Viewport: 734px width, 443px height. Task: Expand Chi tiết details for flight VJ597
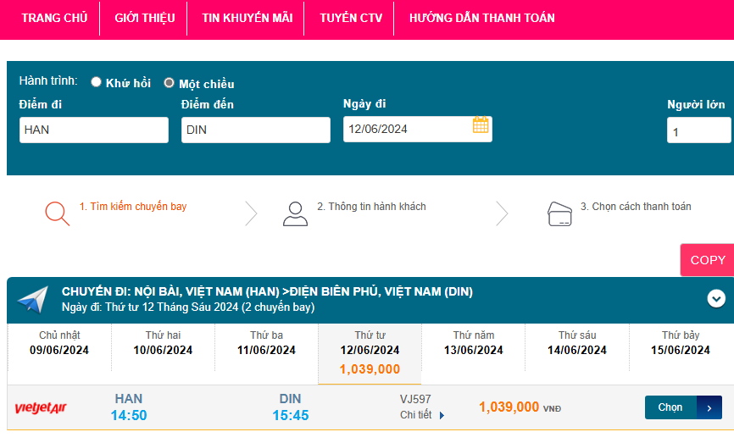(x=422, y=415)
